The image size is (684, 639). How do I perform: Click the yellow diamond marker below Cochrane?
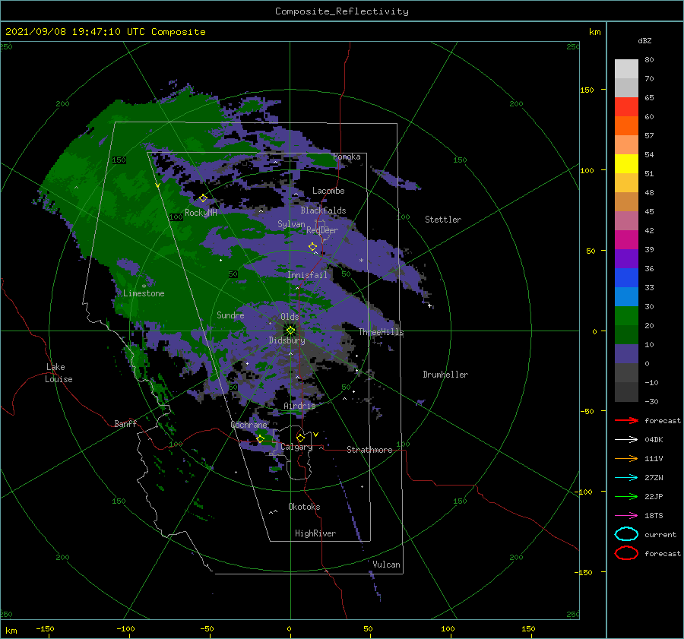pyautogui.click(x=261, y=438)
